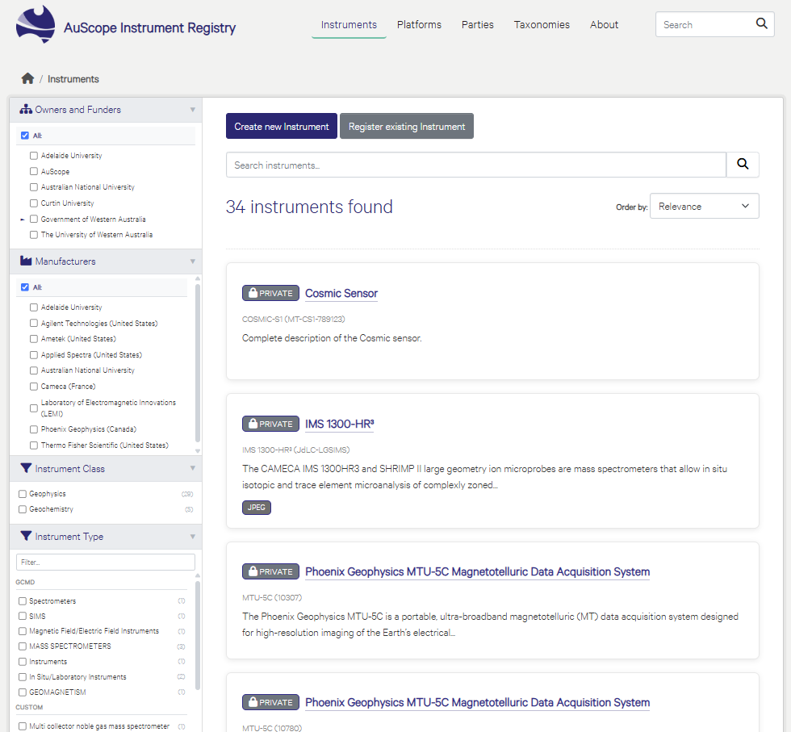Click the Instrument Class filter funnel icon

[26, 468]
